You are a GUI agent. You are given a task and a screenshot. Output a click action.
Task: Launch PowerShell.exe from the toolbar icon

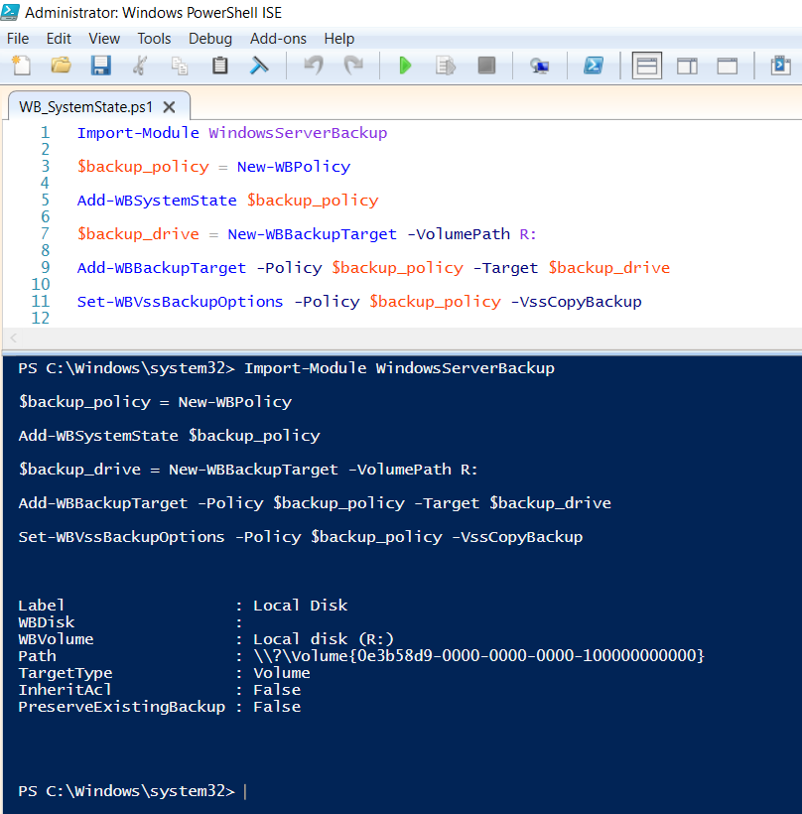pos(593,67)
